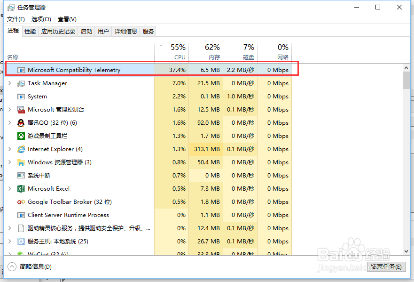Click the 游戏录制工具栏 Xbox icon
414x282 pixels.
click(21, 136)
